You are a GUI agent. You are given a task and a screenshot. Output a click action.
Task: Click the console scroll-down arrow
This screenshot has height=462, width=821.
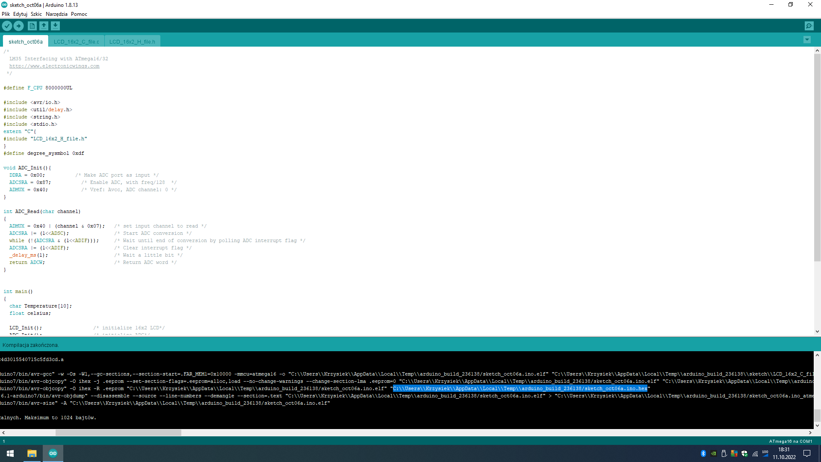817,426
